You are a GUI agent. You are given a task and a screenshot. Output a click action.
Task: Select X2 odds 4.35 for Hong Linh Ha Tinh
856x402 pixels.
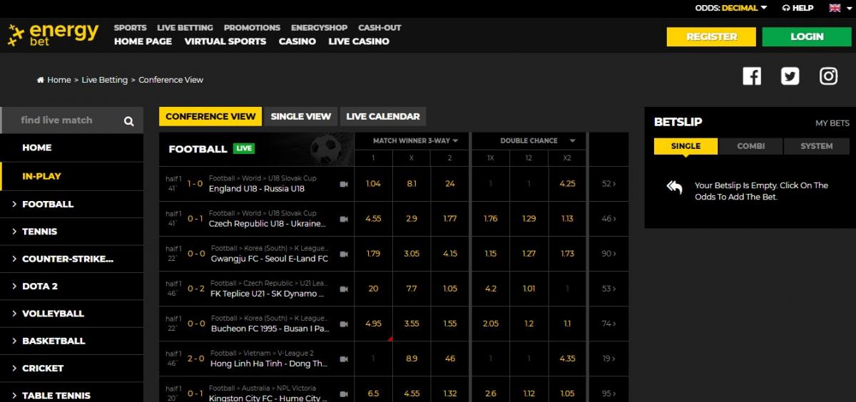pos(567,359)
